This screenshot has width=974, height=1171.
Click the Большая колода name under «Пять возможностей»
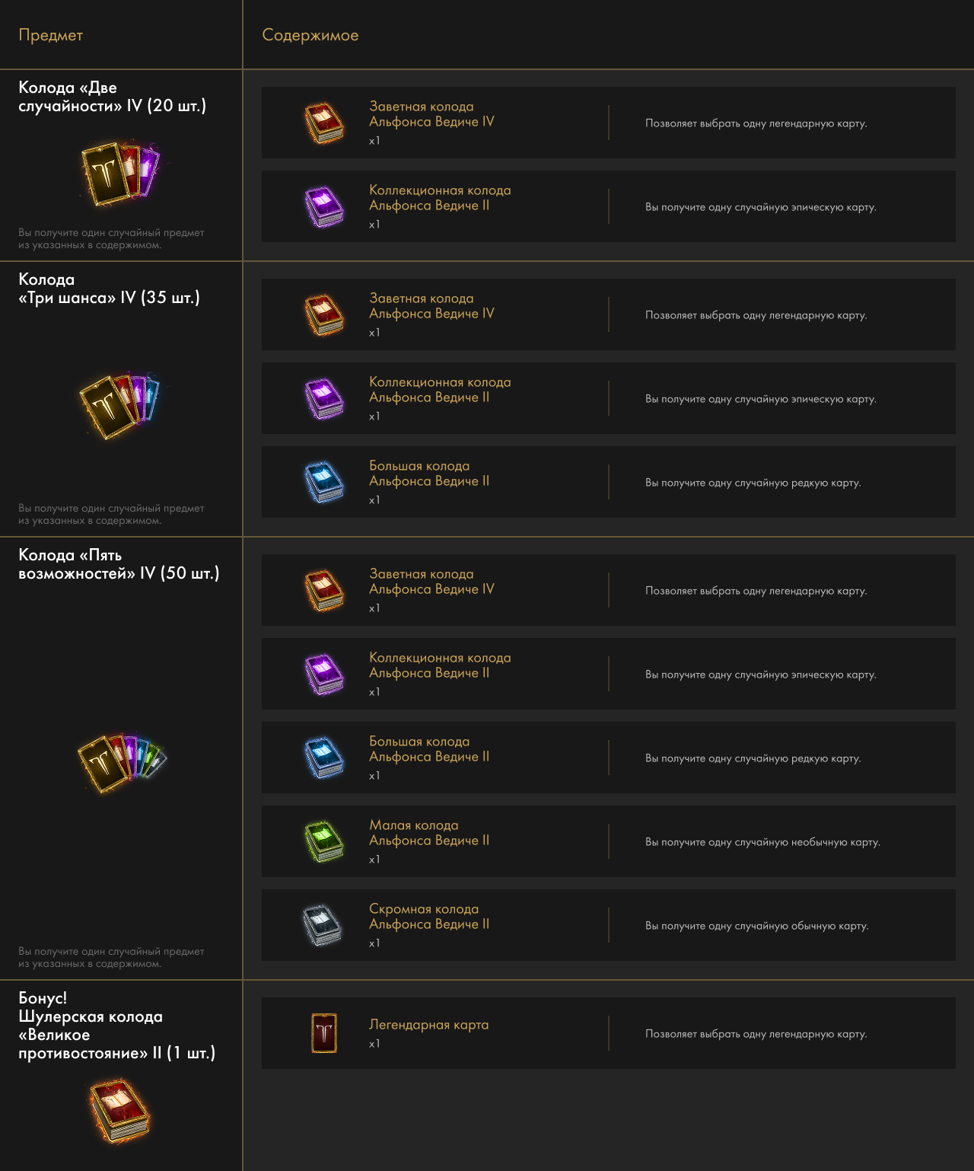coord(429,749)
